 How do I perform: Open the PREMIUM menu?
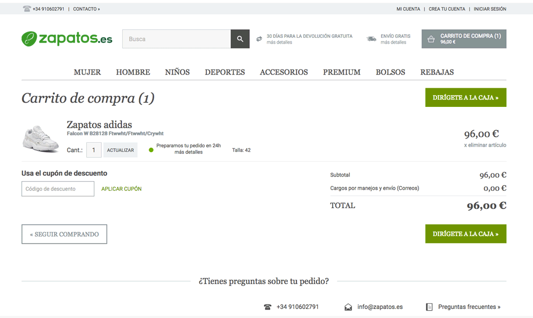(342, 72)
